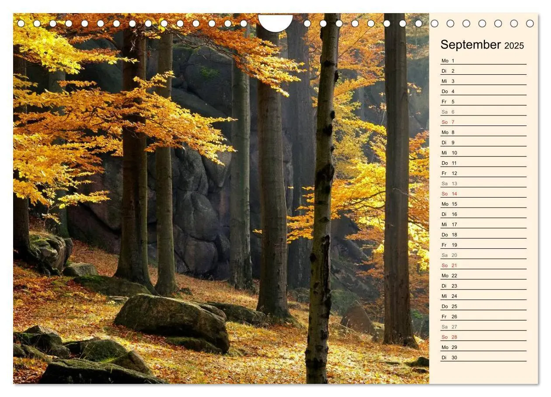The image size is (551, 397).
Task: Select the row Fr 26
Action: tap(483, 317)
